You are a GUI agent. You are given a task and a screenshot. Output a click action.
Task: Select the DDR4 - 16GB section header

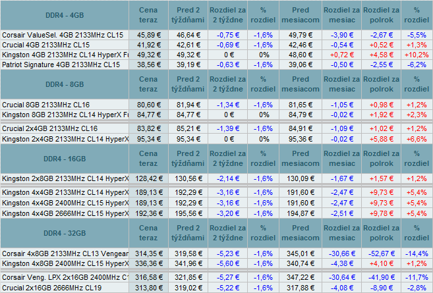pos(65,159)
